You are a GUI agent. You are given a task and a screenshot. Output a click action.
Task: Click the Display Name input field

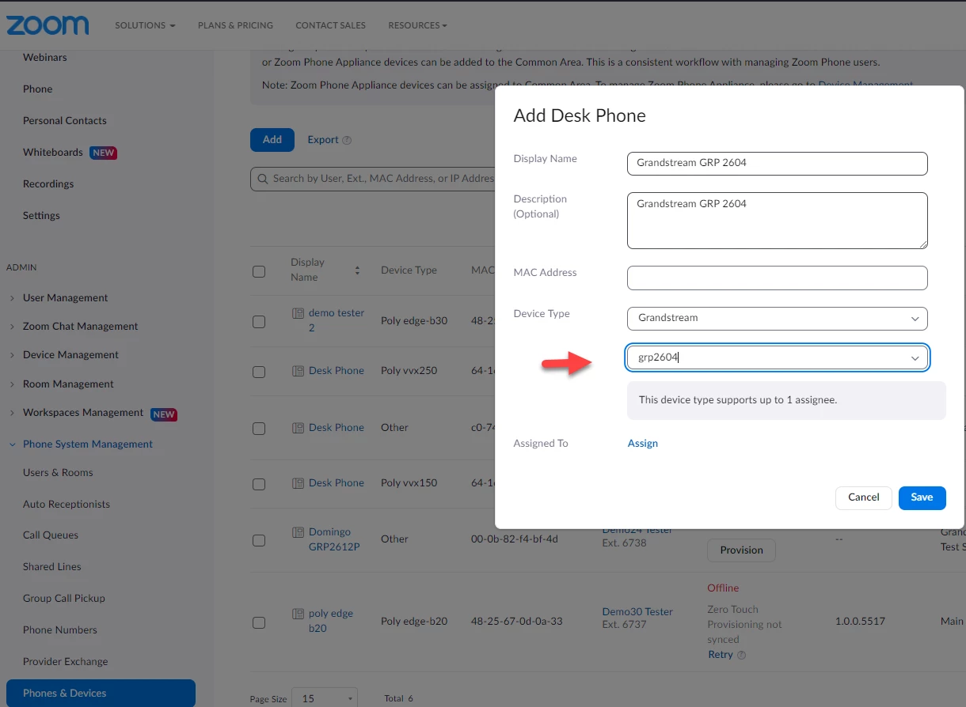point(777,164)
